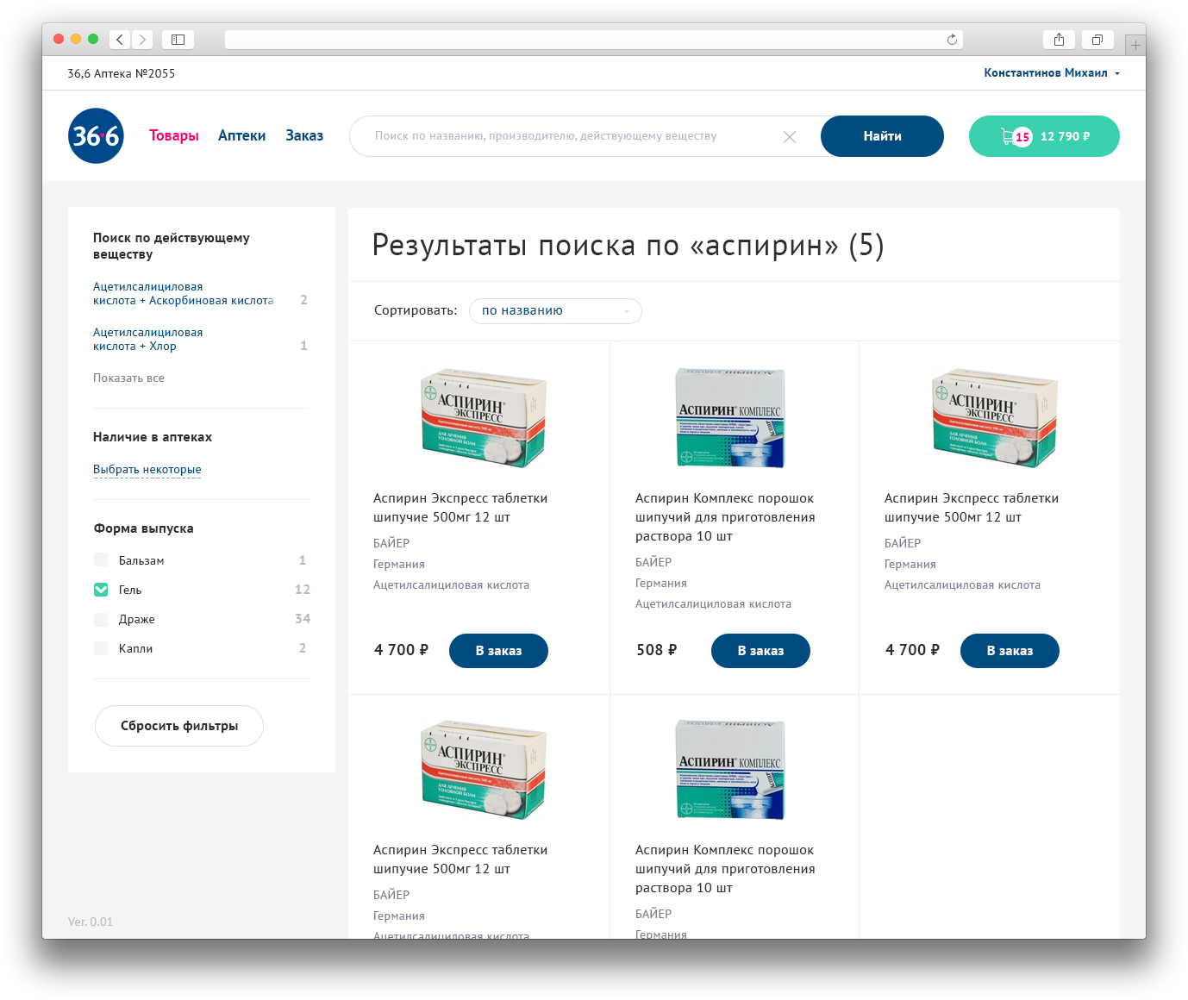Click the Safari address bar
Viewport: 1188px width, 1000px height.
[594, 40]
